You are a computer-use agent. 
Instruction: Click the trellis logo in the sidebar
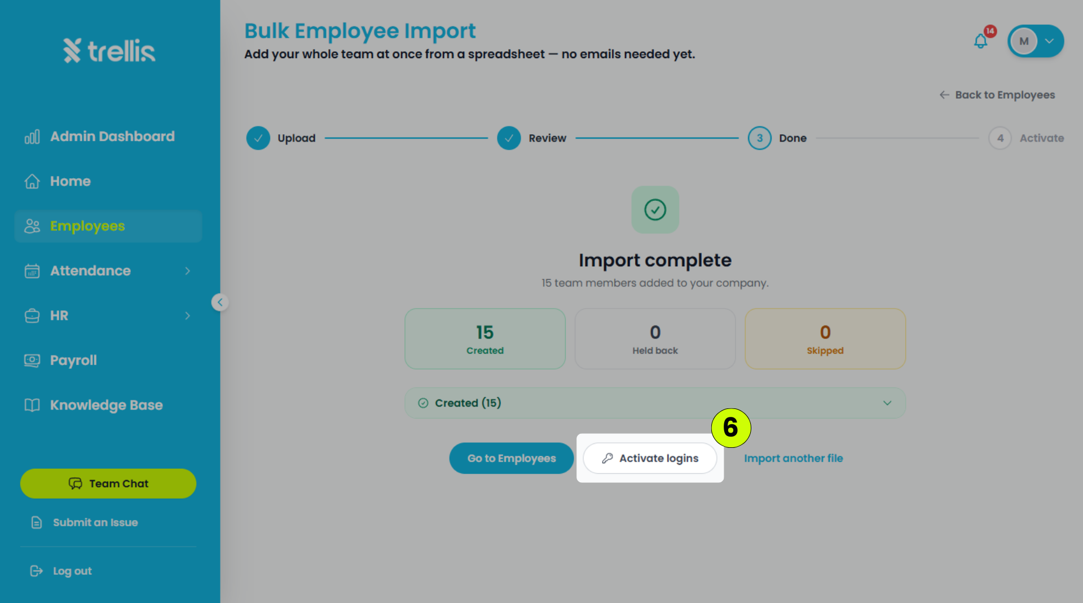[x=109, y=51]
